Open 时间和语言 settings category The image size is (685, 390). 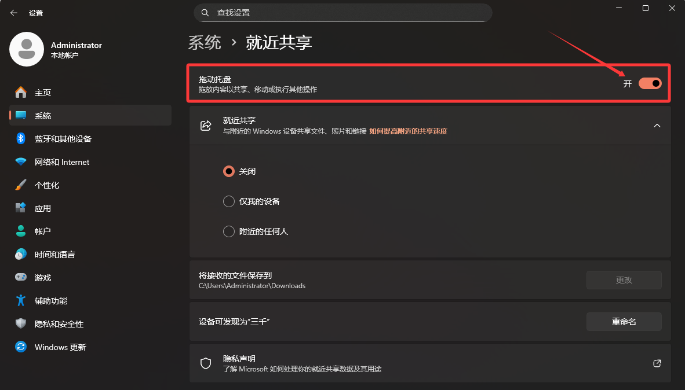click(54, 255)
